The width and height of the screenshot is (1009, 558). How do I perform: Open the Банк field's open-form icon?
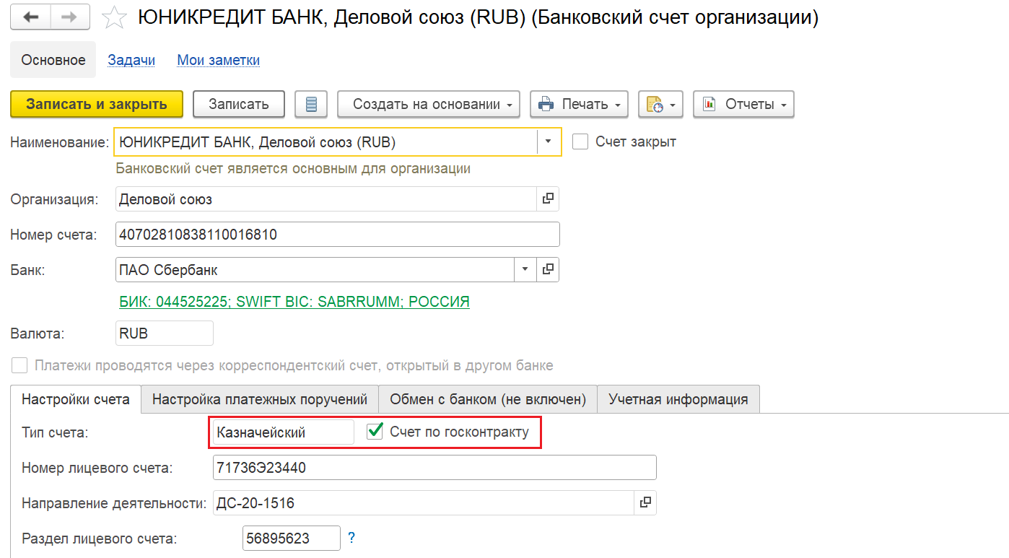[548, 269]
